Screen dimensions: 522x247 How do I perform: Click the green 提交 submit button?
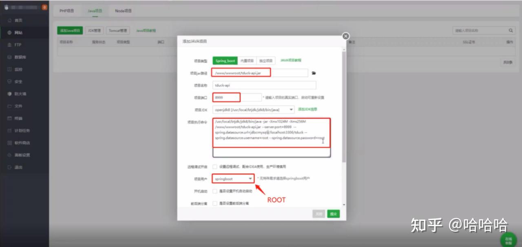coord(333,214)
